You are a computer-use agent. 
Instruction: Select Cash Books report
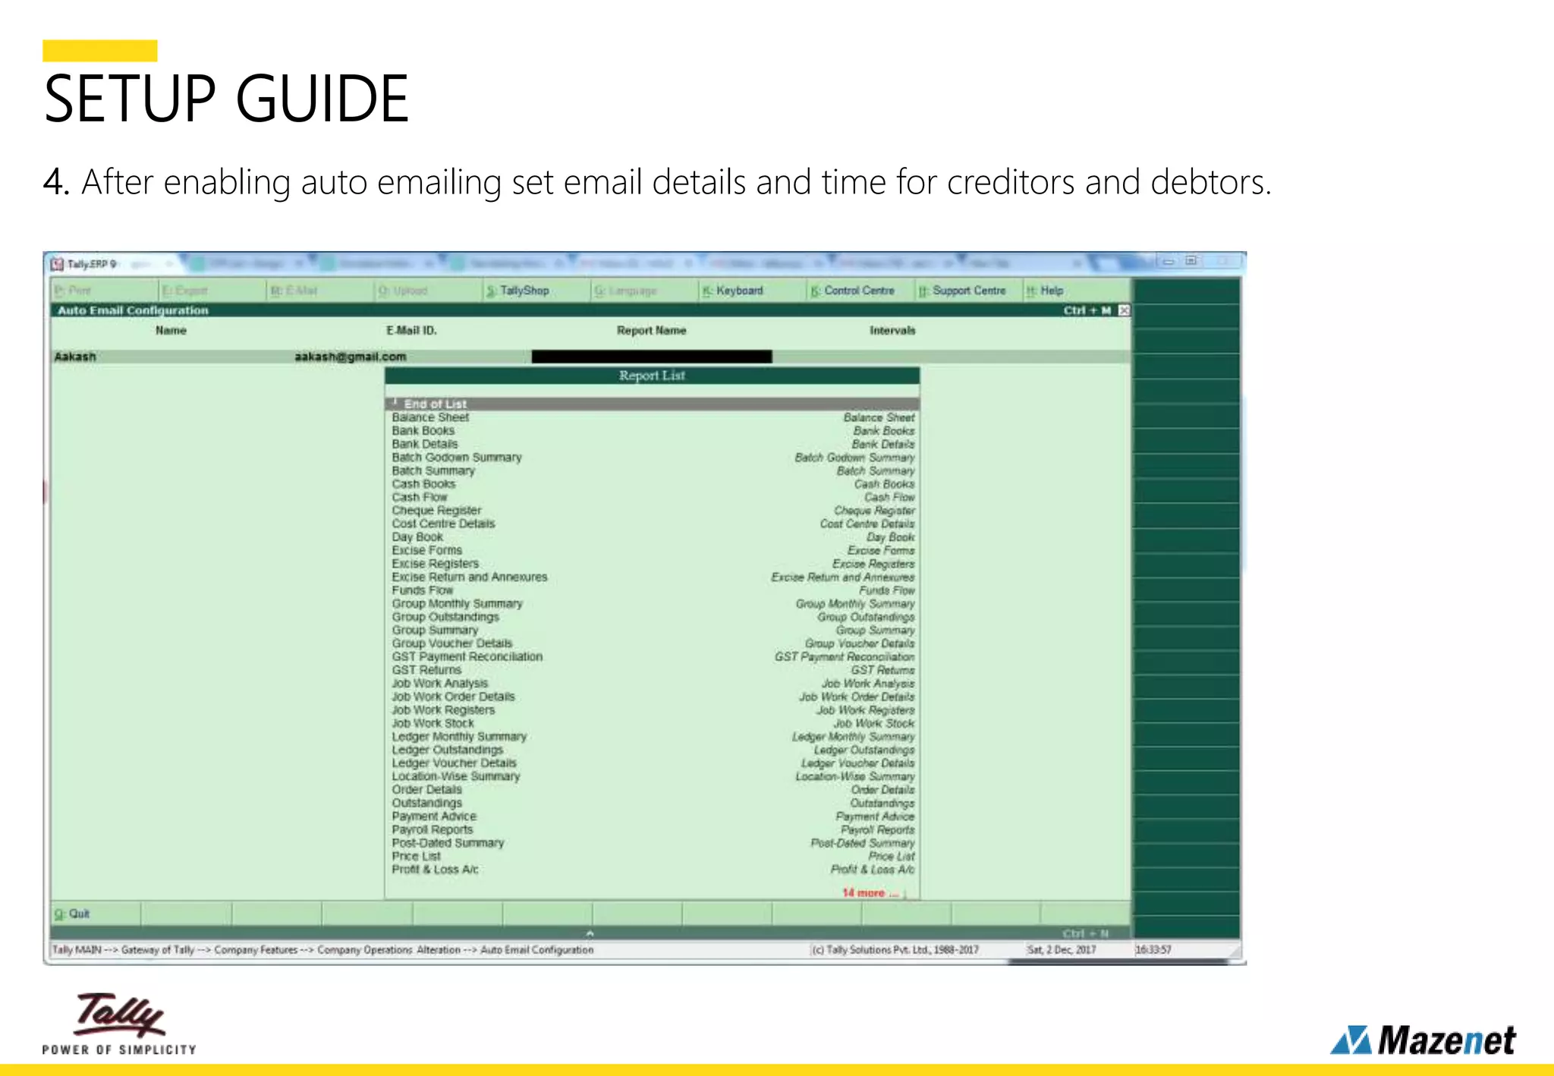[652, 484]
